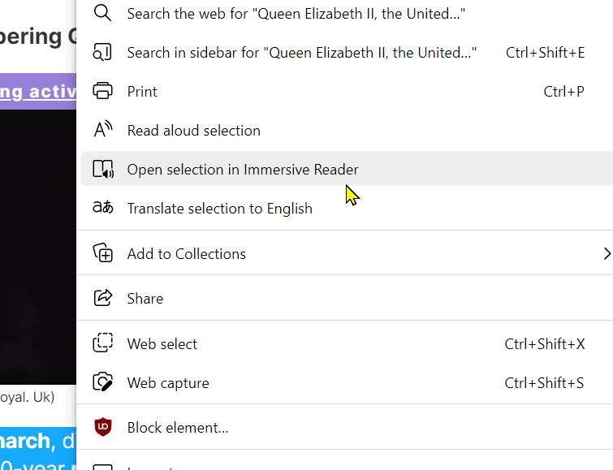Click the Web capture camera icon
This screenshot has width=613, height=470.
point(103,382)
